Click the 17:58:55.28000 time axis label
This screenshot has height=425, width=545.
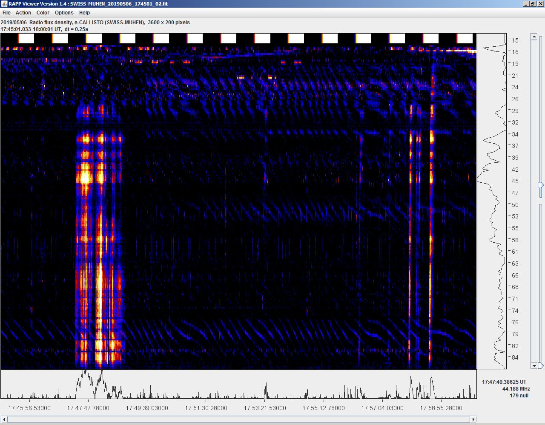coord(441,408)
